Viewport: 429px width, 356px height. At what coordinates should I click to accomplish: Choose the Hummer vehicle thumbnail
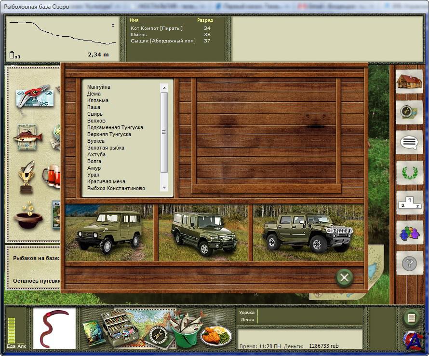pyautogui.click(x=308, y=233)
